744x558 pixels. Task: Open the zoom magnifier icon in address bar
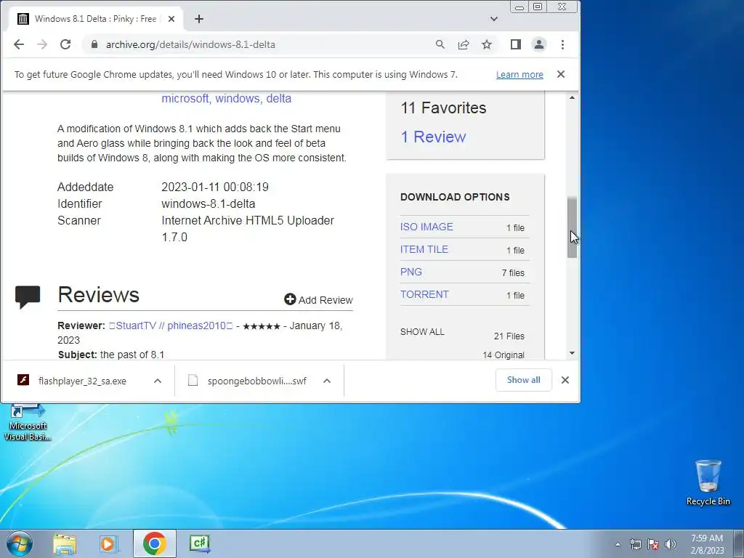pos(440,44)
